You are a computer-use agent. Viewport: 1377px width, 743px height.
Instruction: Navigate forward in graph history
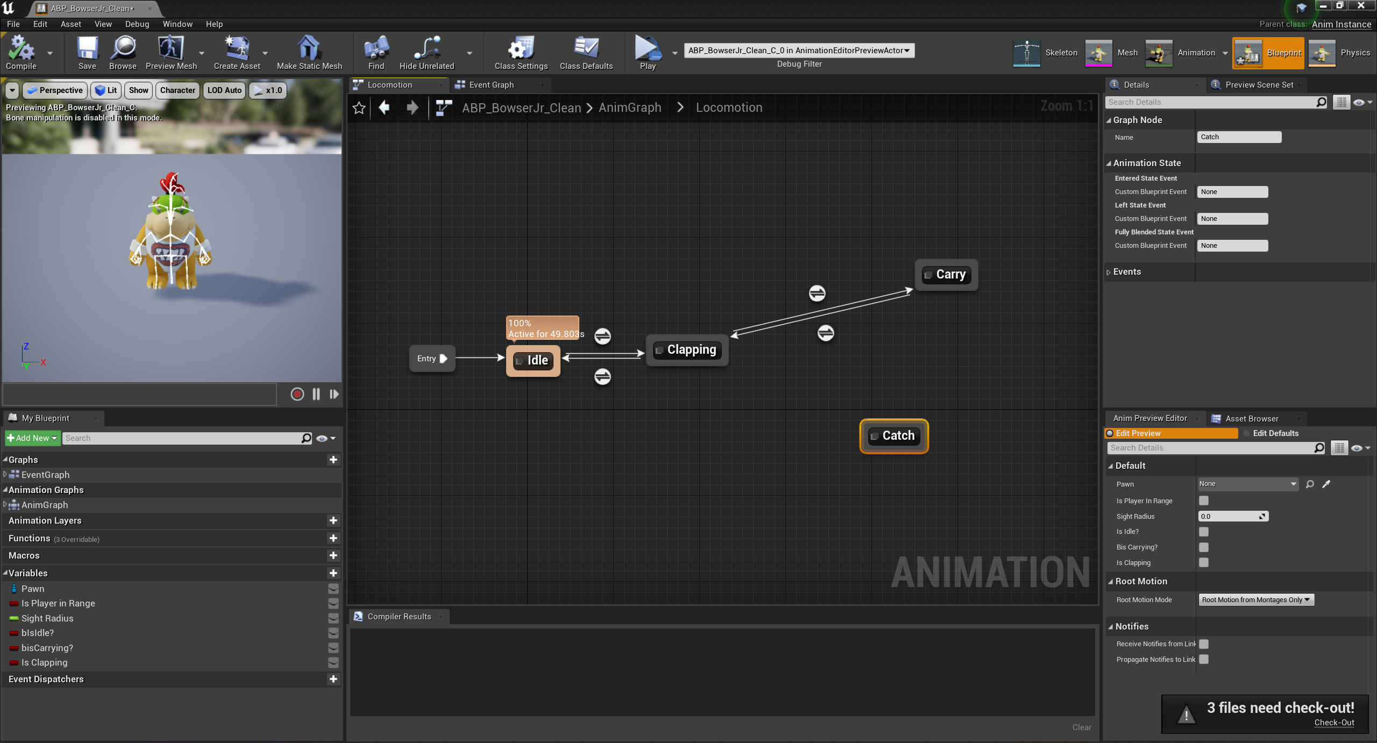(413, 108)
